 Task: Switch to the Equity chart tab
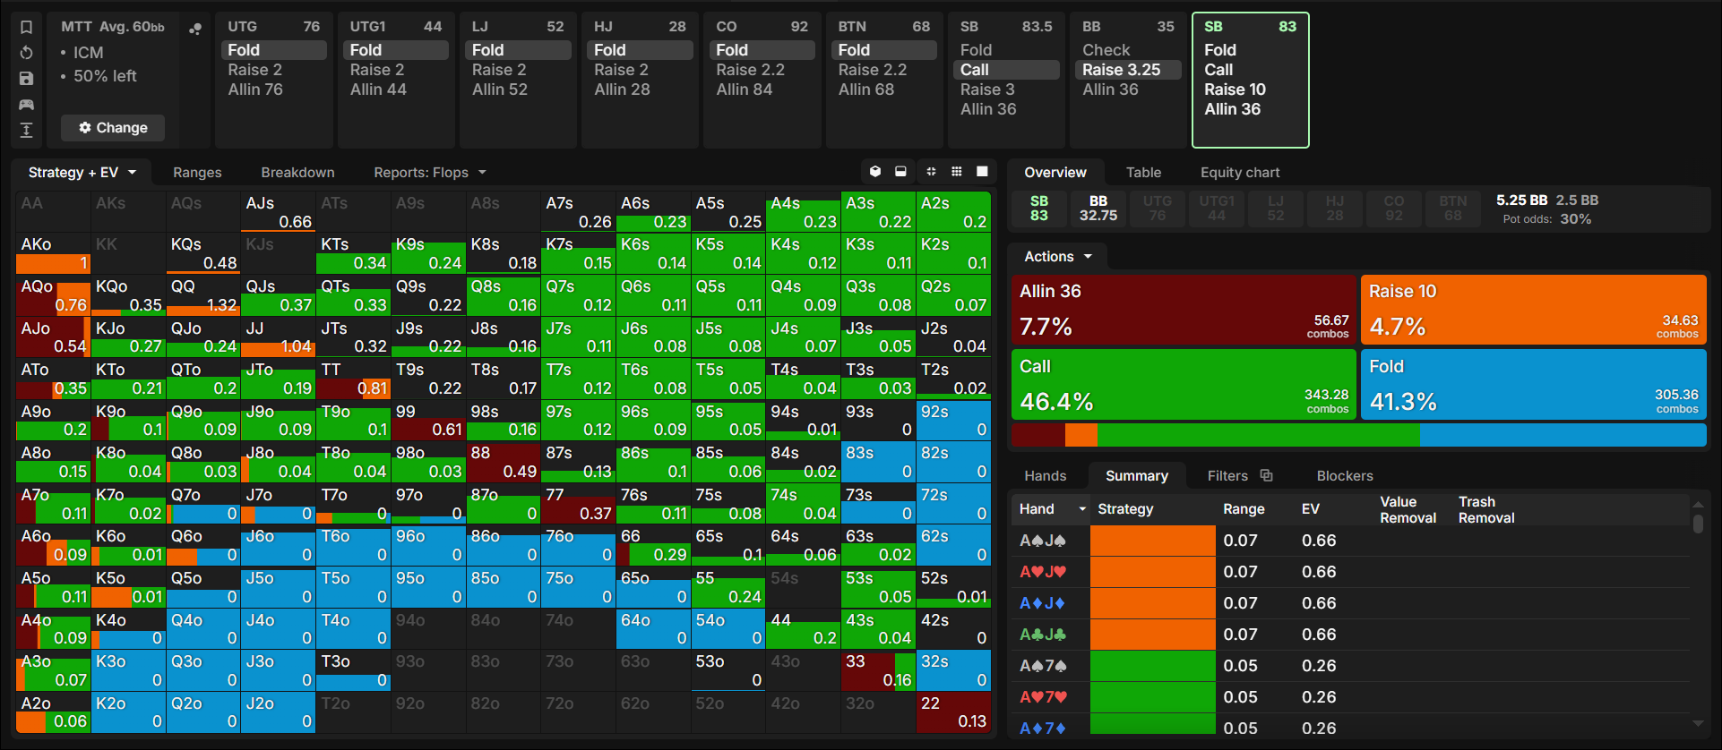(1240, 173)
